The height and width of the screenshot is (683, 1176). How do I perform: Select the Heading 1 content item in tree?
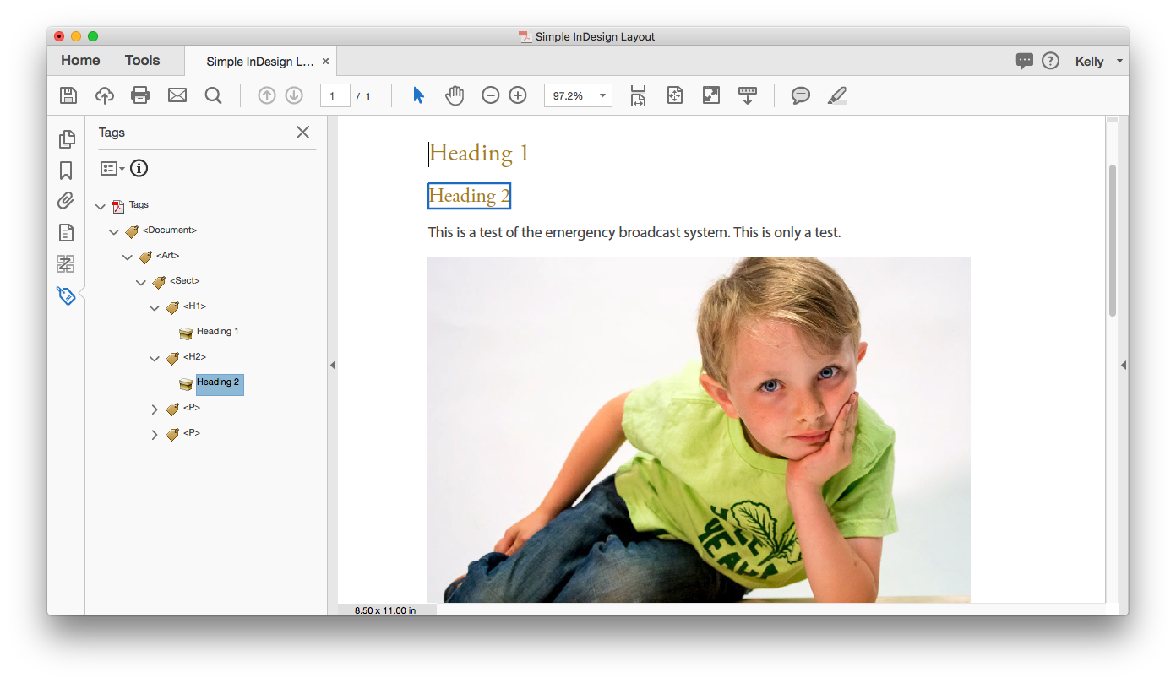pyautogui.click(x=218, y=332)
